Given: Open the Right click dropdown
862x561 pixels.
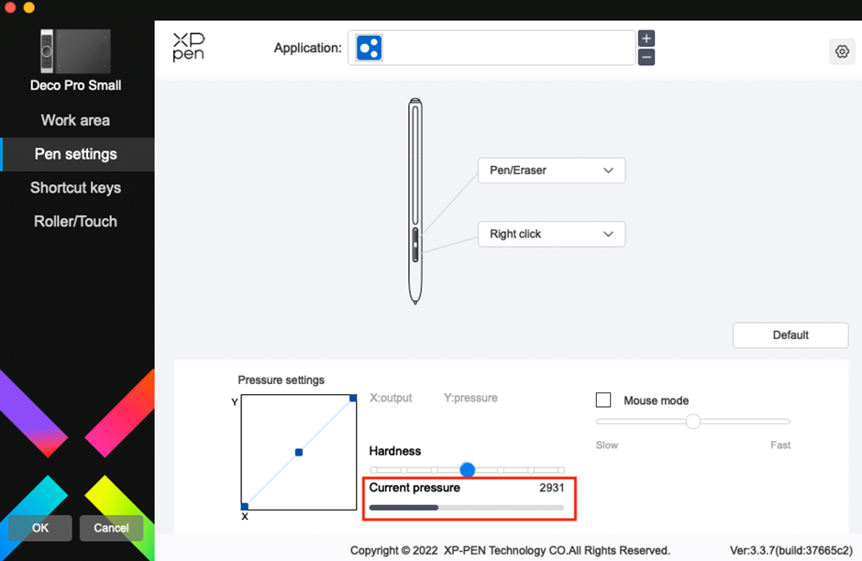Looking at the screenshot, I should 551,234.
